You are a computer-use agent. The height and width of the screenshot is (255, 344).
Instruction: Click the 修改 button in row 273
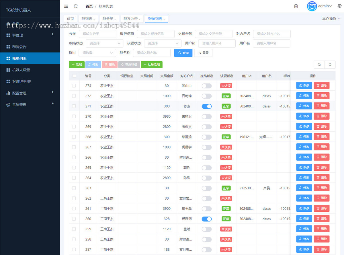tap(304, 85)
